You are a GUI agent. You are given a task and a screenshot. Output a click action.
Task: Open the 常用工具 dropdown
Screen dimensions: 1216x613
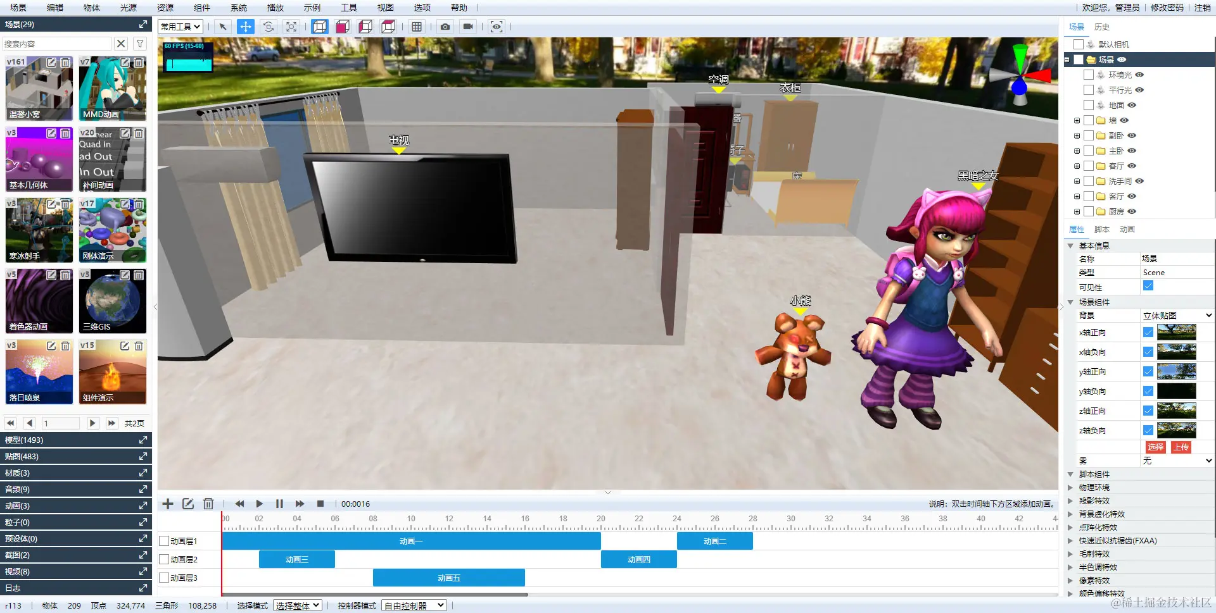point(181,27)
